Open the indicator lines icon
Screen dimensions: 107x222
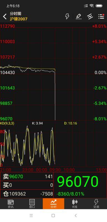tap(90, 16)
